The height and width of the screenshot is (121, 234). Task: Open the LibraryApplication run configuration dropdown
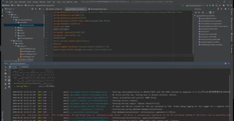click(x=195, y=5)
